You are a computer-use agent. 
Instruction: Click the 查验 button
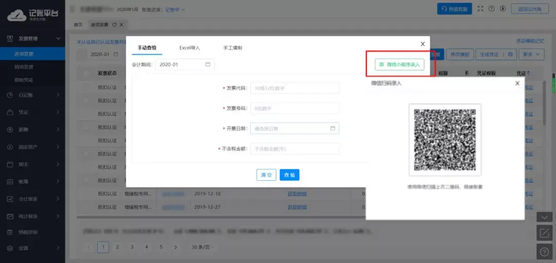(289, 175)
